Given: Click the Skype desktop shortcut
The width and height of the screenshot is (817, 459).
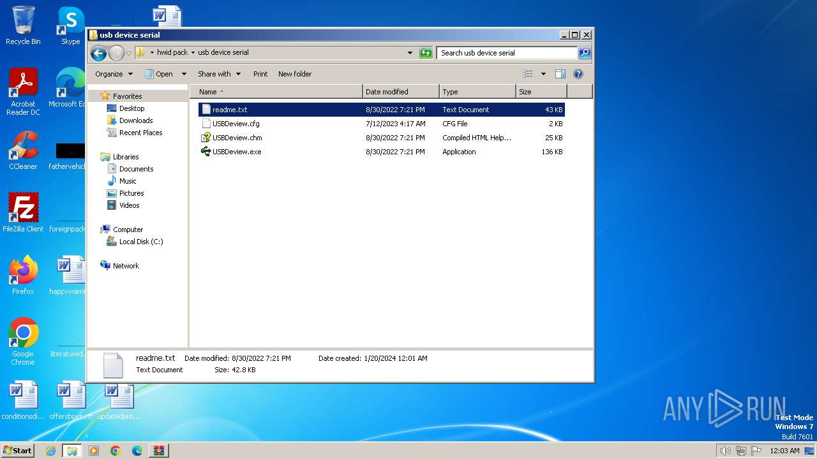Looking at the screenshot, I should pos(70,25).
